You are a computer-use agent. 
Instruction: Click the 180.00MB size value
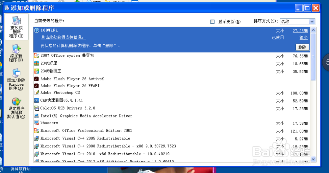point(299,93)
